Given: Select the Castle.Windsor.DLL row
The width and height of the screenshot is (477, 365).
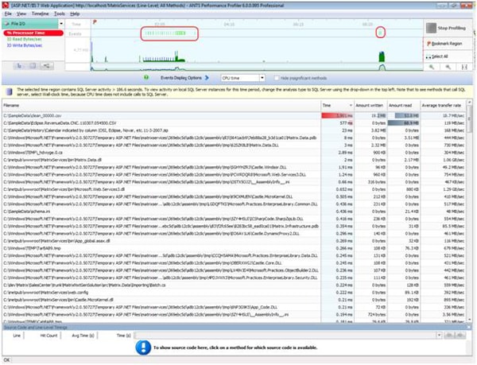Looking at the screenshot, I should pyautogui.click(x=234, y=167).
